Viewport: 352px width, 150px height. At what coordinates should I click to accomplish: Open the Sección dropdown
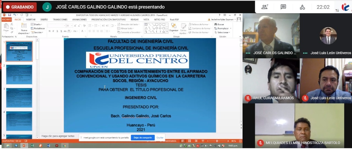[x=37, y=32]
